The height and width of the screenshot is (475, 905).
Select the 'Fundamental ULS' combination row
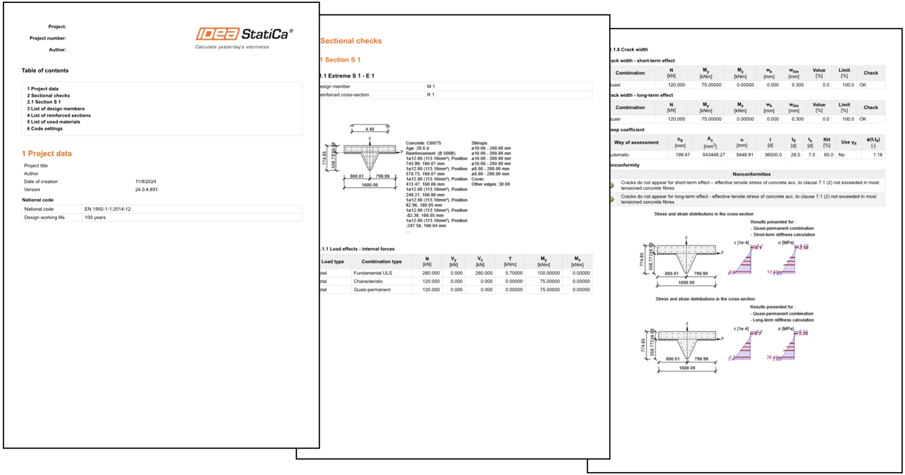(455, 273)
